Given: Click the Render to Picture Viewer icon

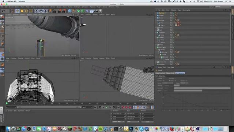Looking at the screenshot, I should [60, 11].
